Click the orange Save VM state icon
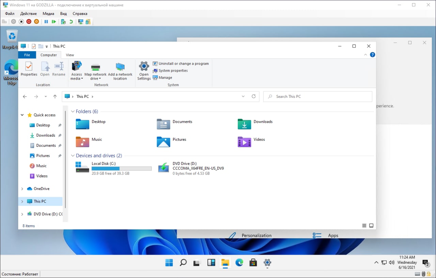Screen dimensions: 436x278 [36, 22]
